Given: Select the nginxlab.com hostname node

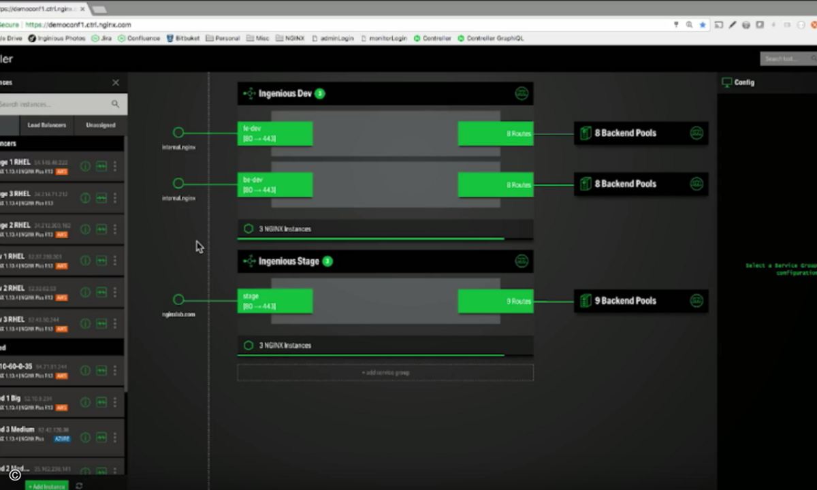Looking at the screenshot, I should (178, 299).
